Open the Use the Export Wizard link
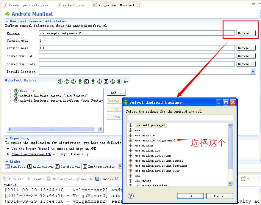Viewport: 261px width, 205px height. (30, 149)
